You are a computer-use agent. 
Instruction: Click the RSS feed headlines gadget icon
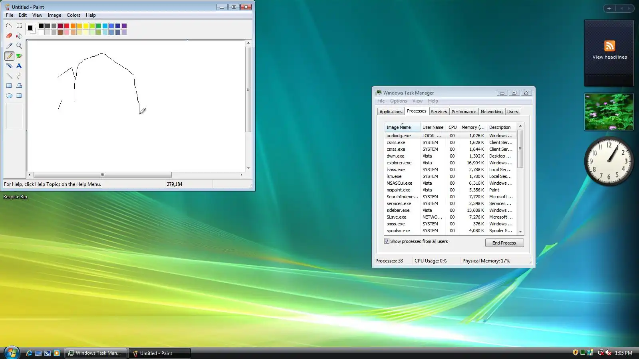(609, 46)
